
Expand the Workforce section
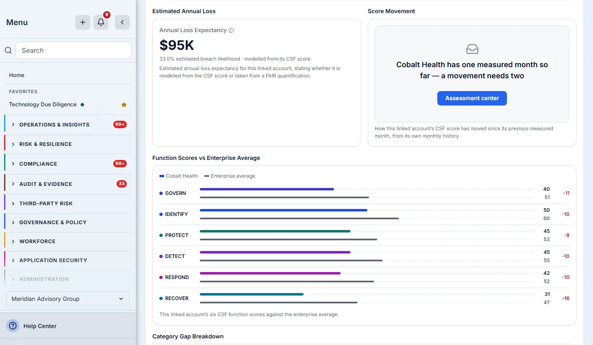[68, 241]
